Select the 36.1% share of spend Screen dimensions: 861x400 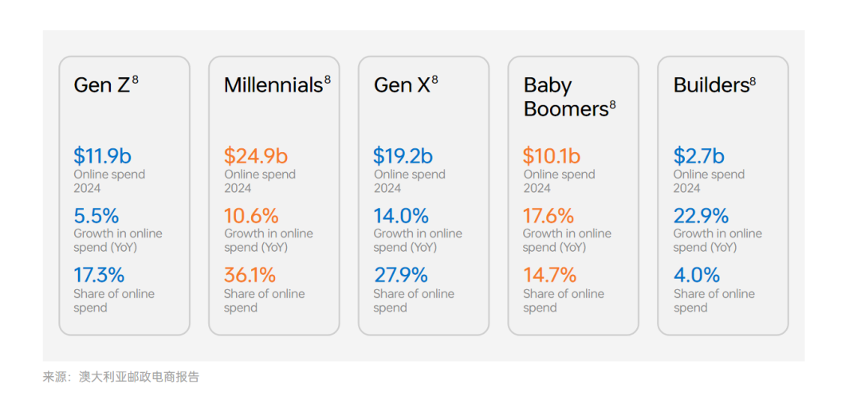[x=250, y=276]
